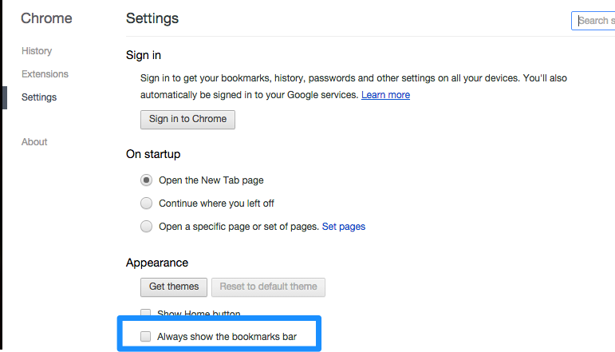This screenshot has width=615, height=352.
Task: Go to Extensions in the sidebar
Action: pos(45,74)
